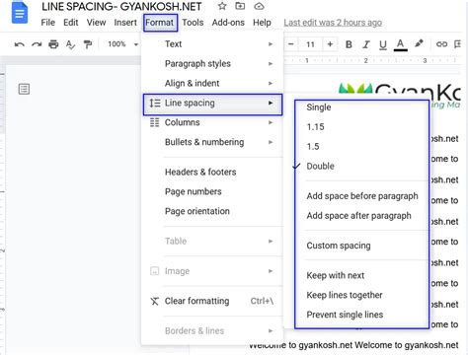Open the Tools menu

click(x=193, y=23)
